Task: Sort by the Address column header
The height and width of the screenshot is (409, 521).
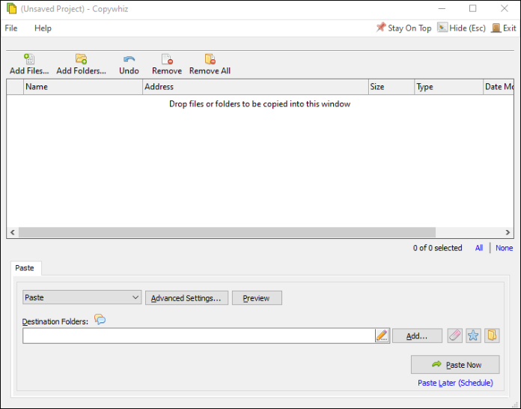Action: tap(255, 87)
